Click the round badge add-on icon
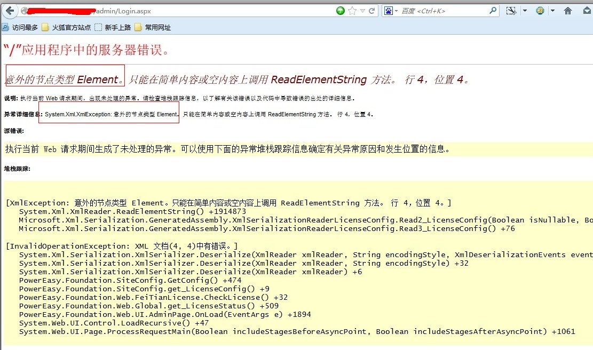The width and height of the screenshot is (593, 350). point(541,11)
